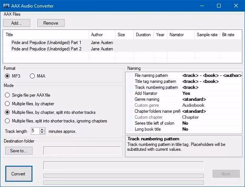Screen dimensions: 245x187
Task: Select the Title tag naming pattern property
Action: (x=155, y=81)
